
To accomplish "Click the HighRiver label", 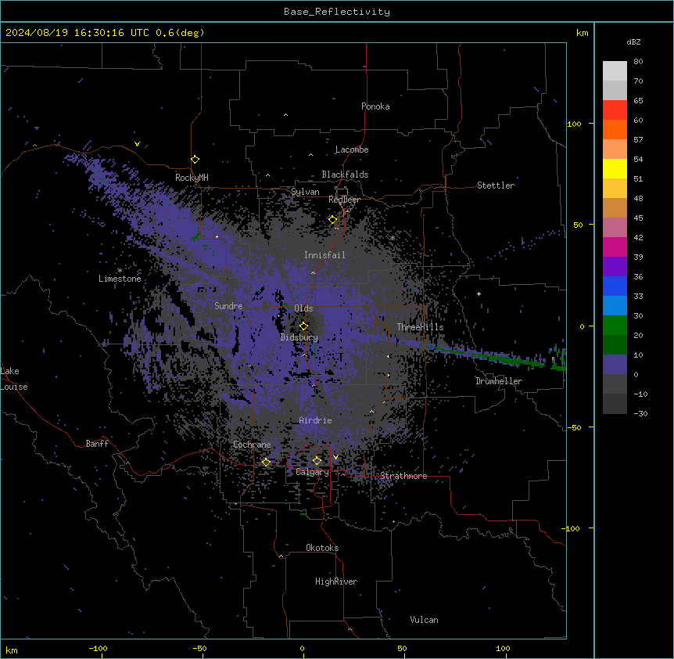I will tap(336, 582).
